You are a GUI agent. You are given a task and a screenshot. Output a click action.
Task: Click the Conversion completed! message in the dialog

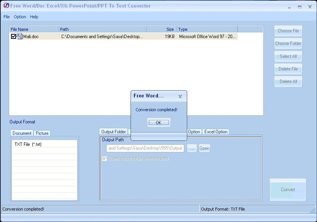click(x=156, y=110)
